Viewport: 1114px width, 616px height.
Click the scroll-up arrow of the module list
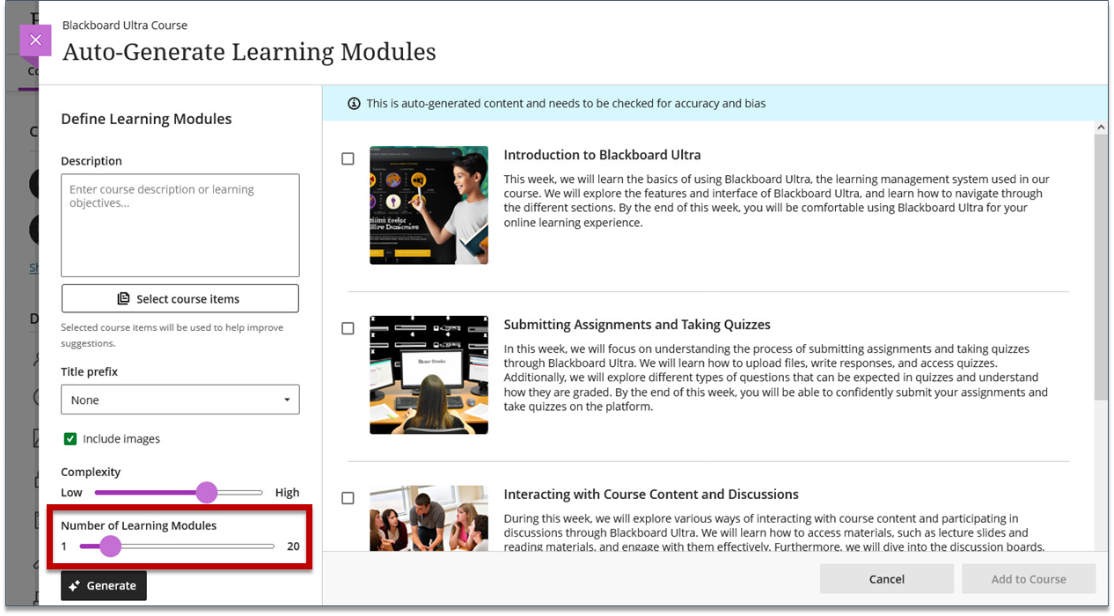(x=1101, y=128)
